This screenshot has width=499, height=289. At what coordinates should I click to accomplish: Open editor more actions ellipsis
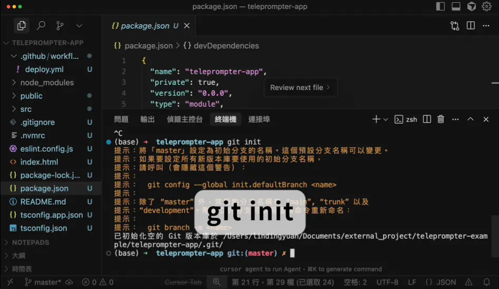[486, 26]
